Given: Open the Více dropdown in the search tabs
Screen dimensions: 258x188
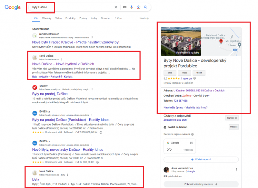Looking at the screenshot, I should click(118, 18).
